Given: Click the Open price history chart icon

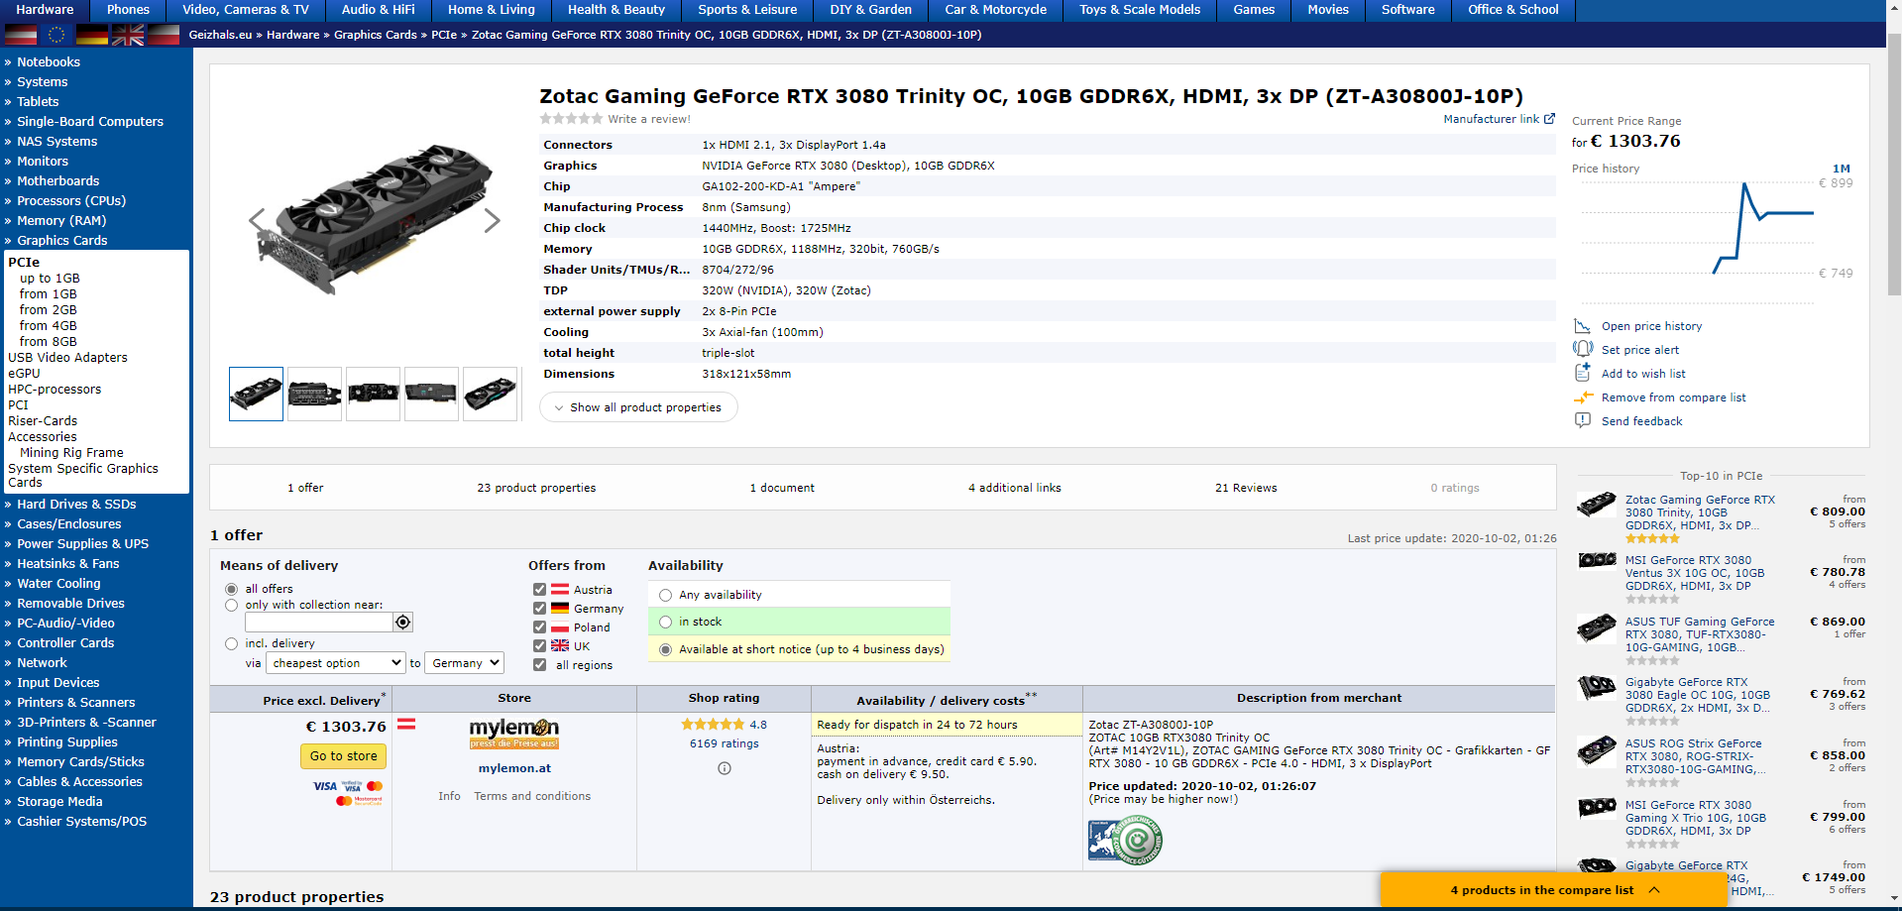Looking at the screenshot, I should pos(1582,326).
